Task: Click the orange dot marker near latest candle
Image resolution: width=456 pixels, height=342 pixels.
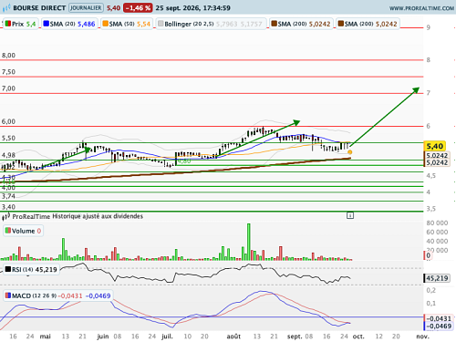Action: pyautogui.click(x=350, y=152)
